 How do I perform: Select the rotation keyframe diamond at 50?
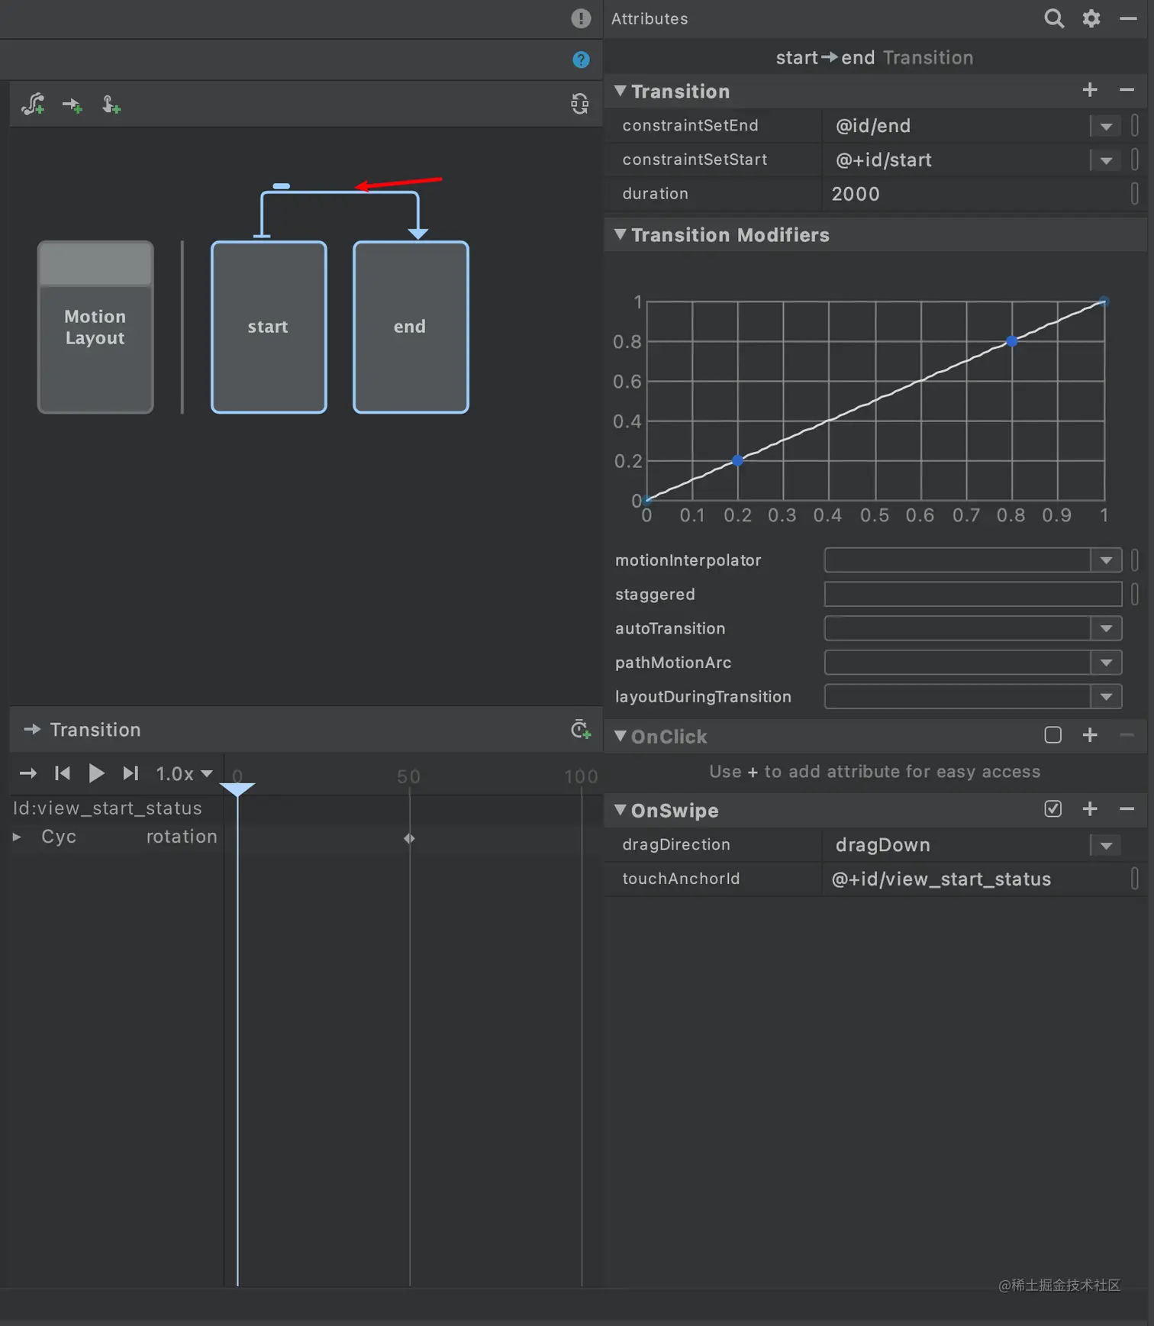pos(409,838)
